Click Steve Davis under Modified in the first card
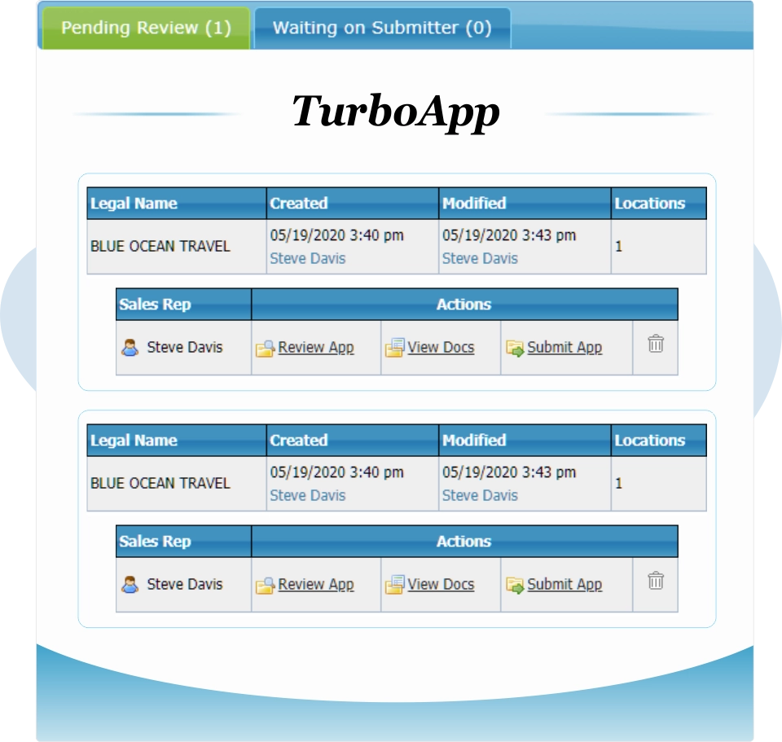Image resolution: width=782 pixels, height=742 pixels. click(480, 258)
